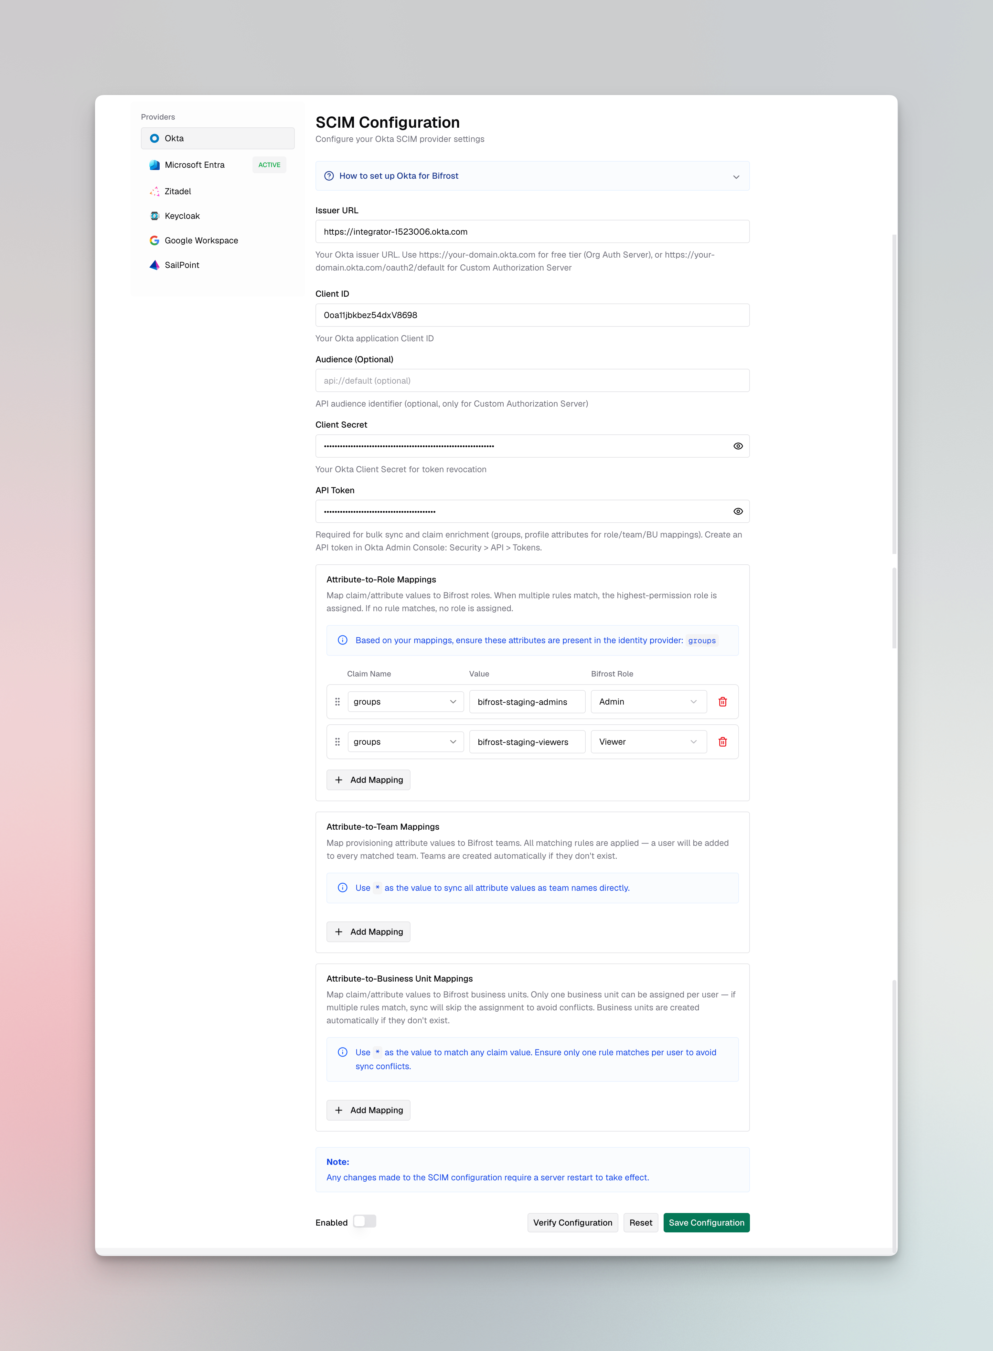
Task: Click the 'groups' code tag in the notice
Action: pos(701,641)
